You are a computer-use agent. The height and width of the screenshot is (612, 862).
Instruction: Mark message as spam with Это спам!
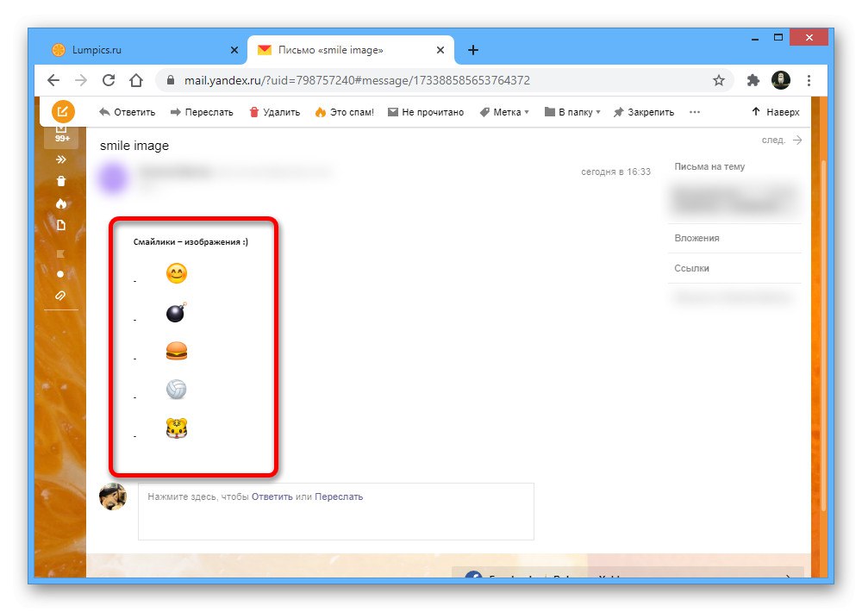[345, 112]
